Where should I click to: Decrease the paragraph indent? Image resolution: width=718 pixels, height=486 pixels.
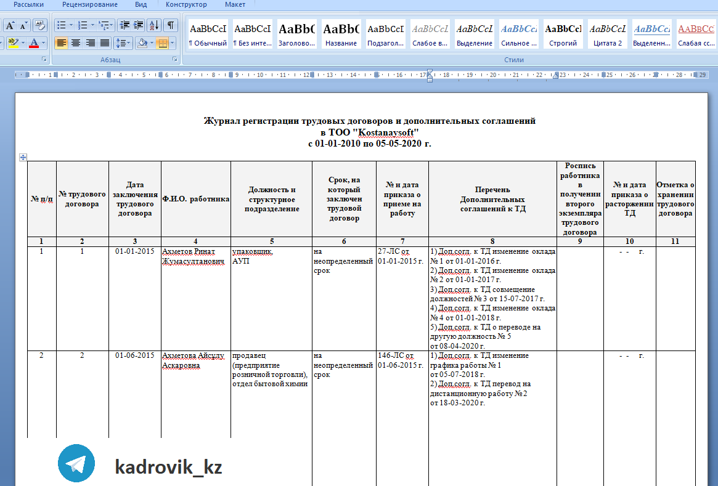[x=124, y=25]
